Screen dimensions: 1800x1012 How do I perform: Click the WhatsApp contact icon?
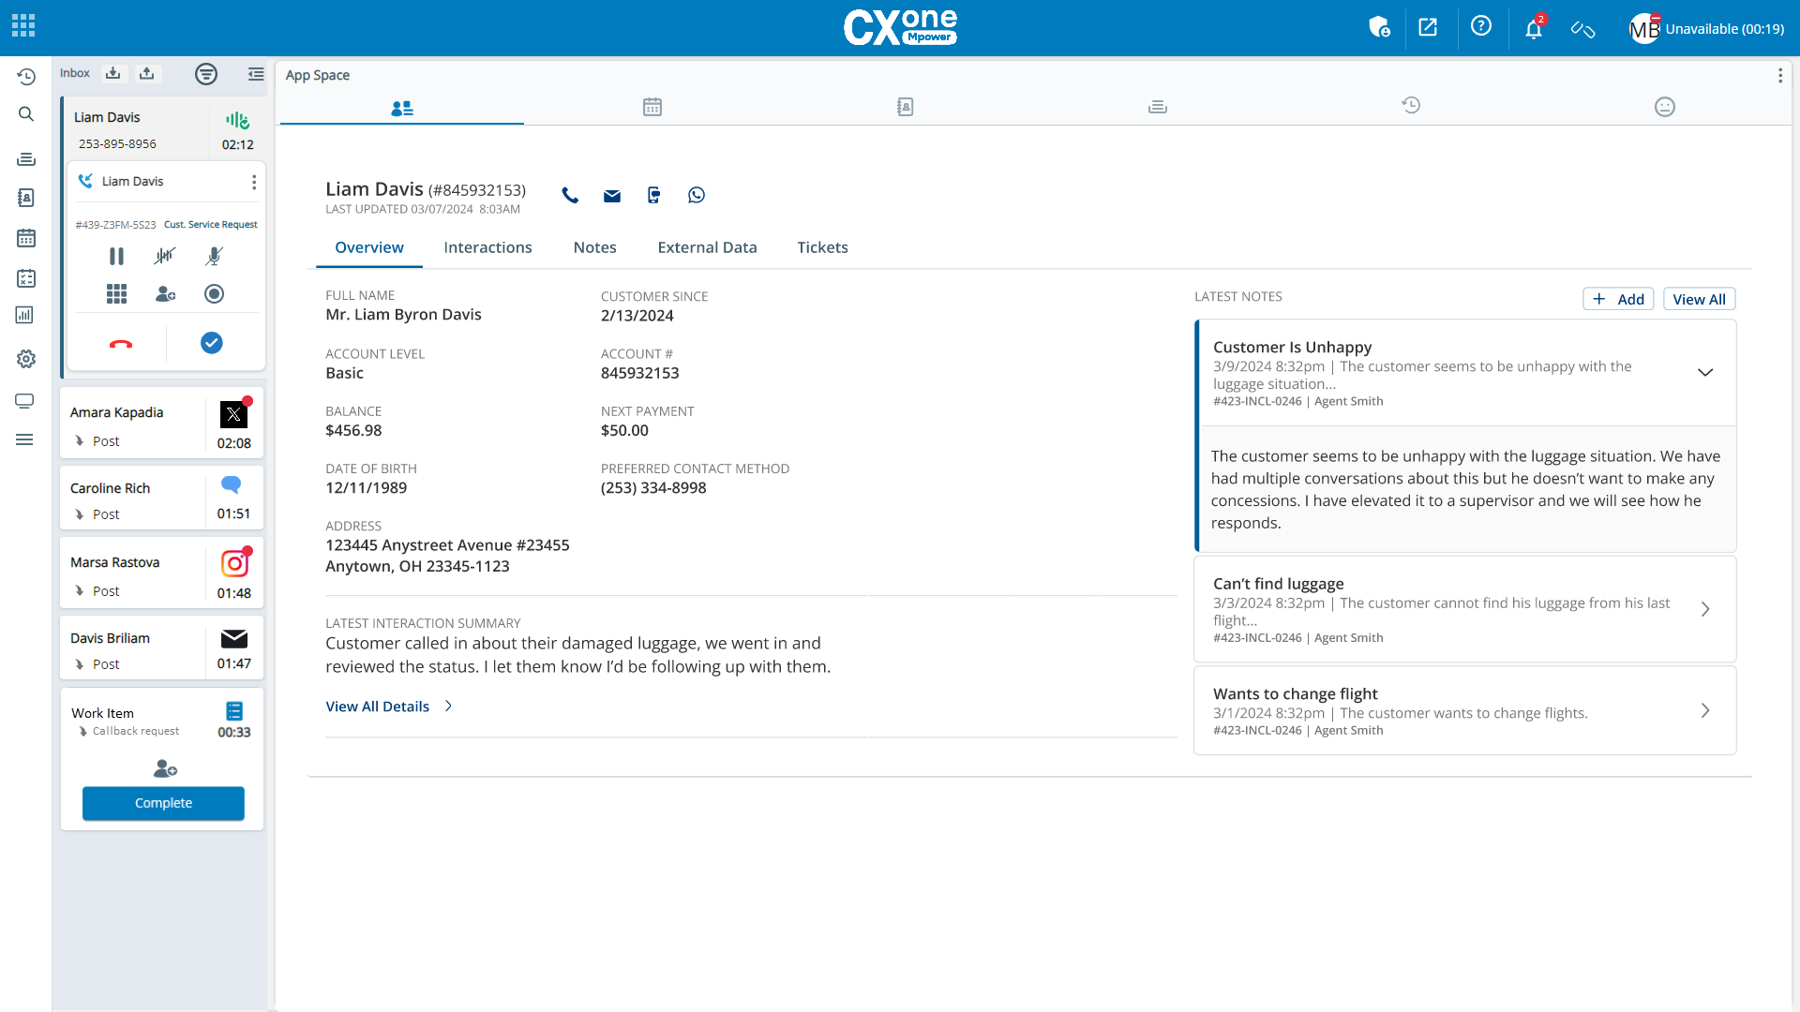pos(696,195)
